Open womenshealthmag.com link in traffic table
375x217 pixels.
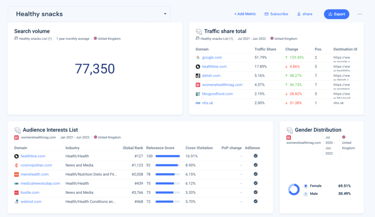222,85
